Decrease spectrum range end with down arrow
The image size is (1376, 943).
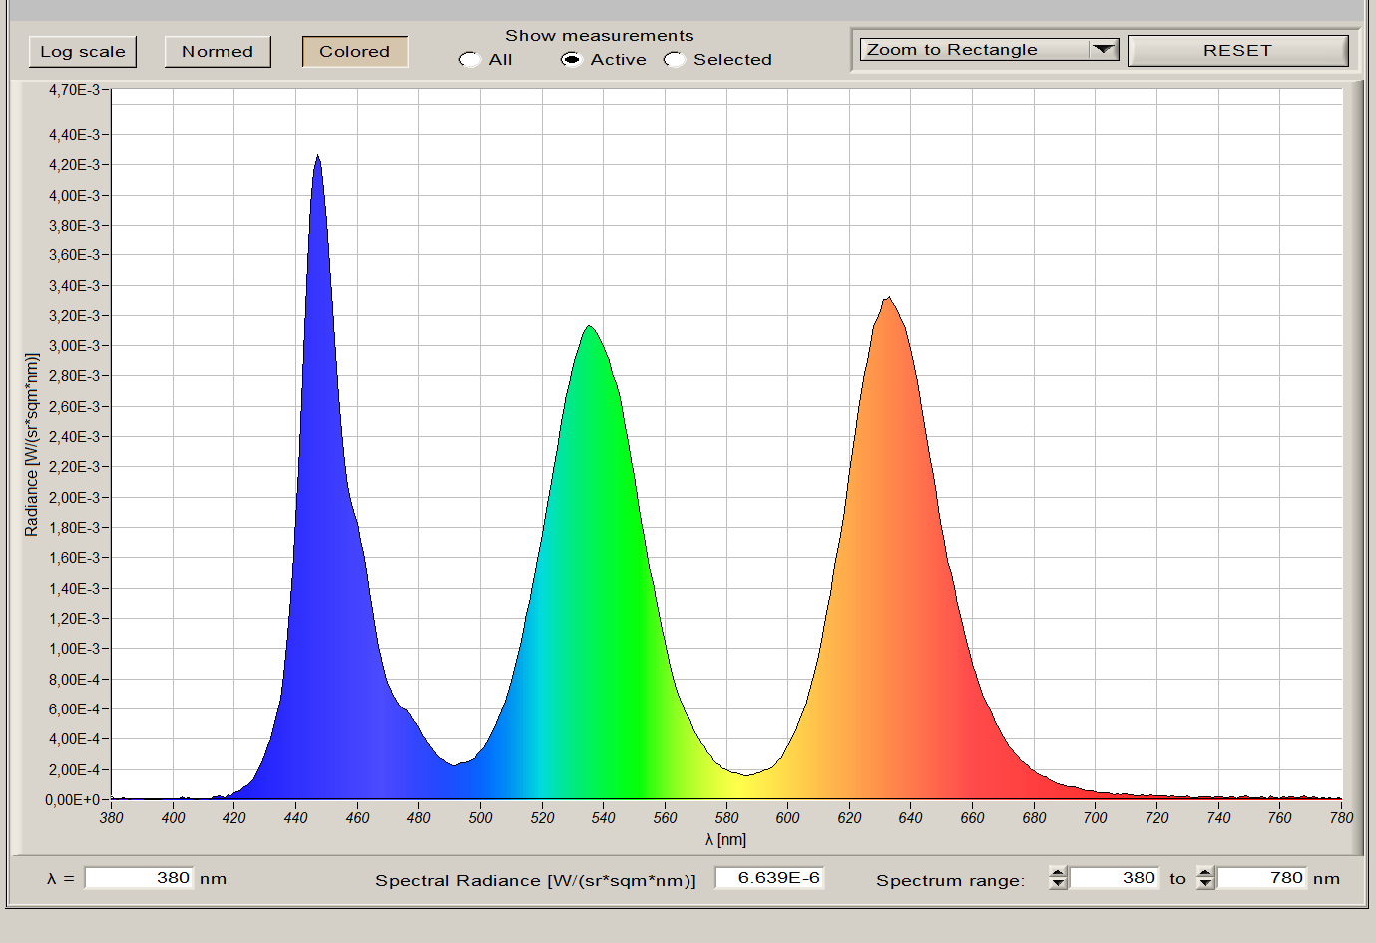[x=1205, y=884]
